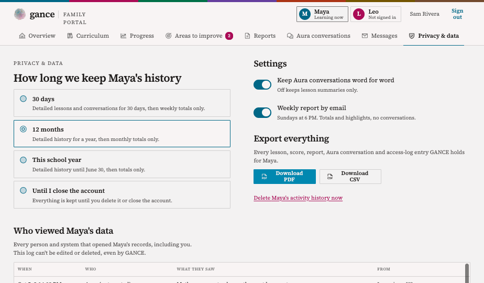The image size is (484, 283).
Task: Select Until I close the account option
Action: tap(122, 195)
